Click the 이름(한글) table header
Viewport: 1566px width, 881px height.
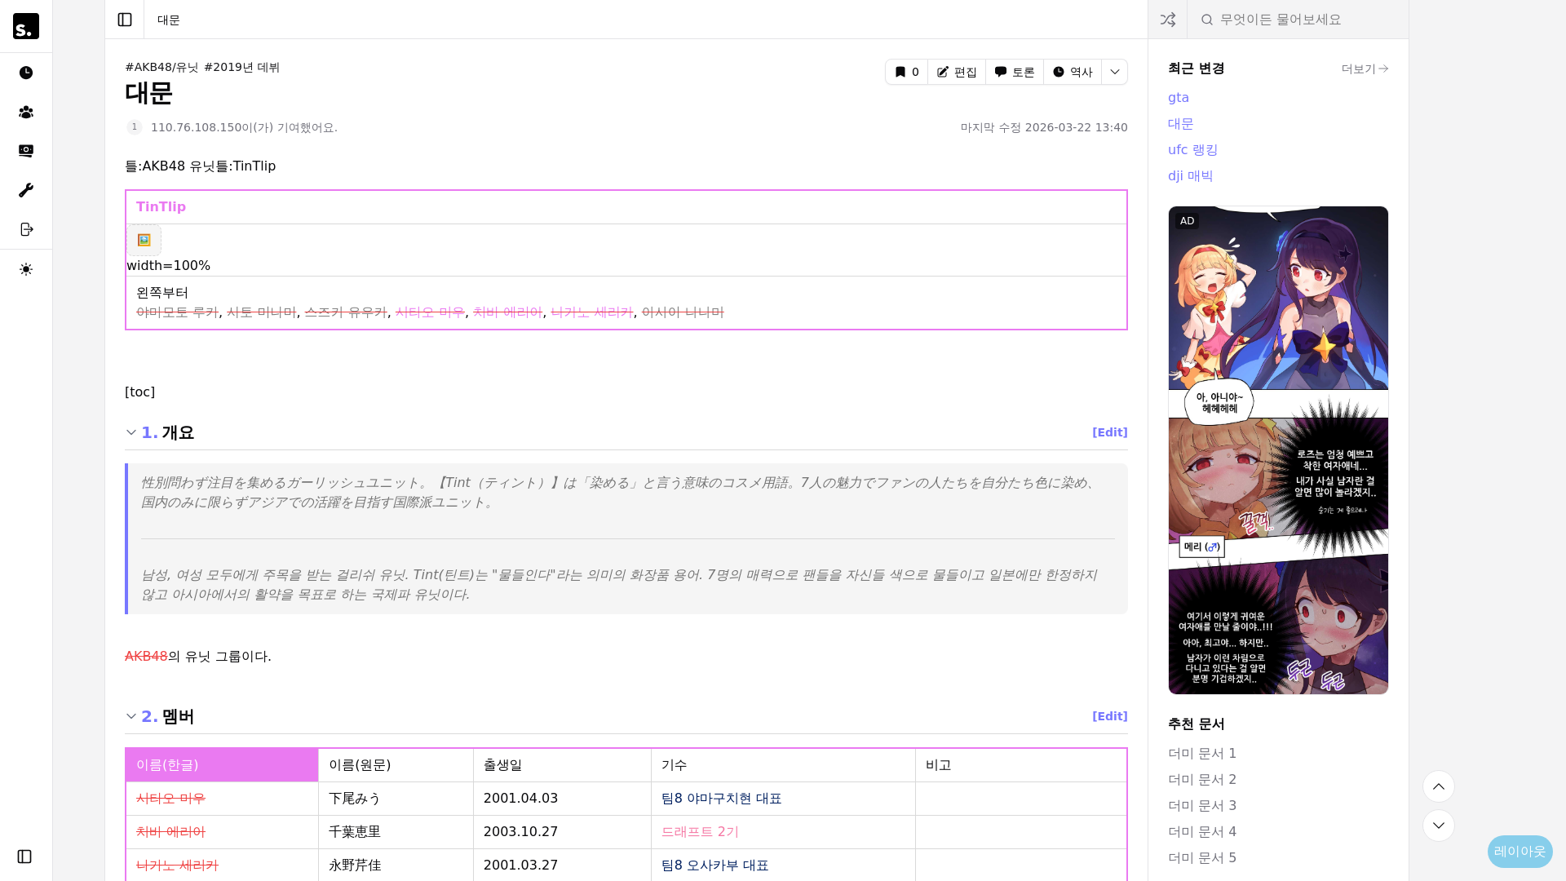point(222,765)
